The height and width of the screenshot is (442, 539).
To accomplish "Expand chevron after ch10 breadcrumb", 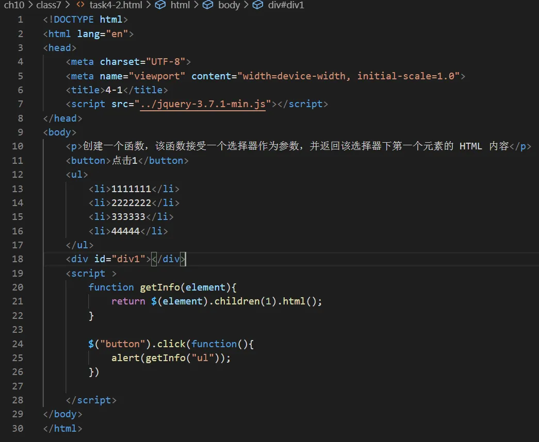I will point(30,5).
